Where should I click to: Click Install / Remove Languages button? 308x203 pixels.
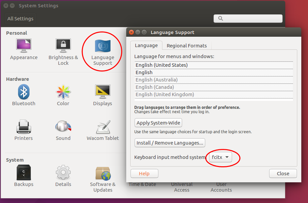pyautogui.click(x=169, y=143)
